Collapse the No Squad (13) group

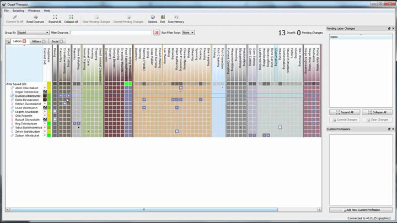7,84
